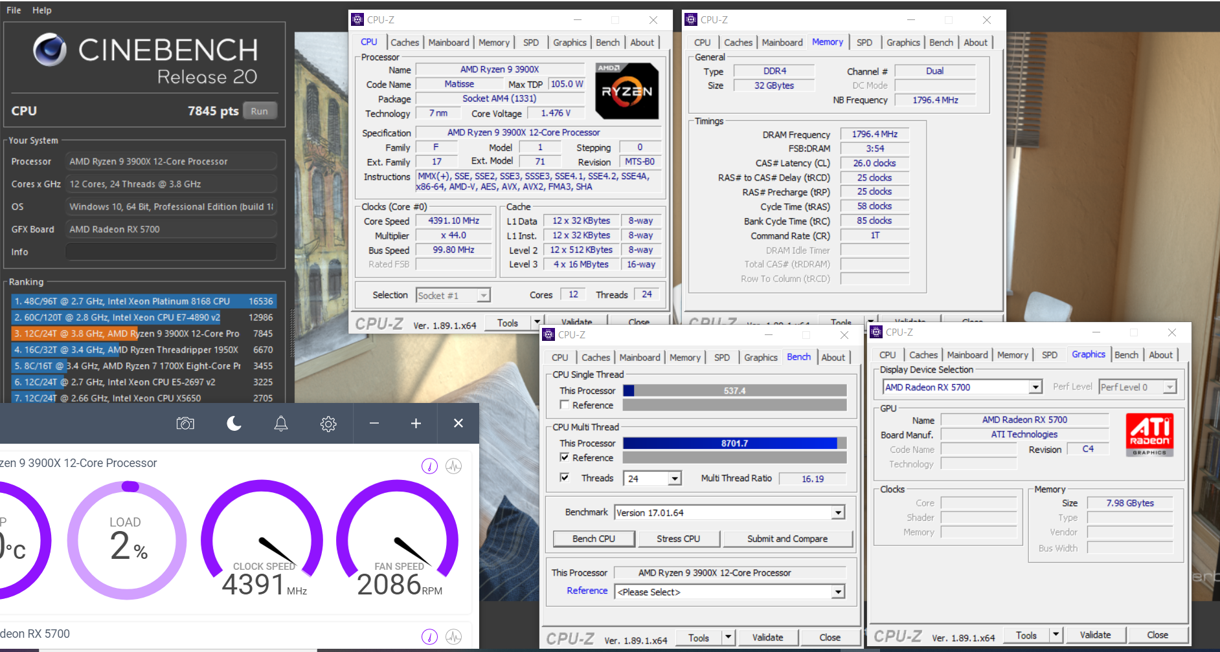Switch to CPU tab in the CPU-Z Graphics window

tap(888, 355)
